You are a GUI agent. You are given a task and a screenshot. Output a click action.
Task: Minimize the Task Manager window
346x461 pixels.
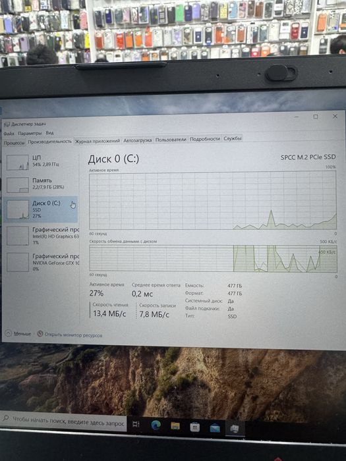pyautogui.click(x=297, y=117)
